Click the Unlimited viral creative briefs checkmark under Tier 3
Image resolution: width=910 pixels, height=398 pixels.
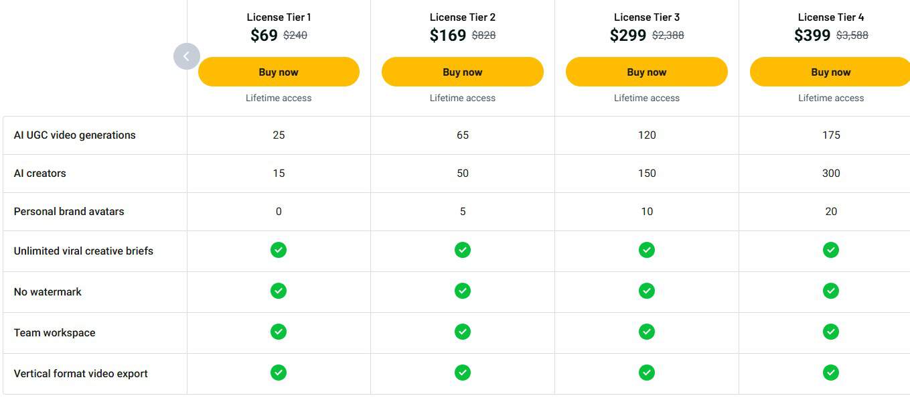click(x=646, y=250)
